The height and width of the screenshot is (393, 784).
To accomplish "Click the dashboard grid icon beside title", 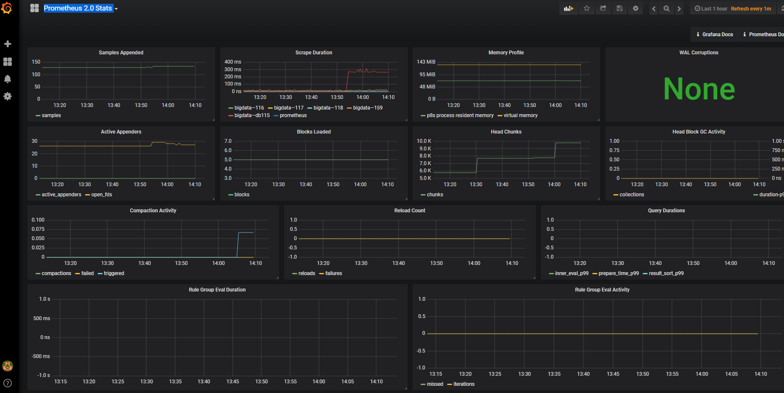I will click(35, 8).
